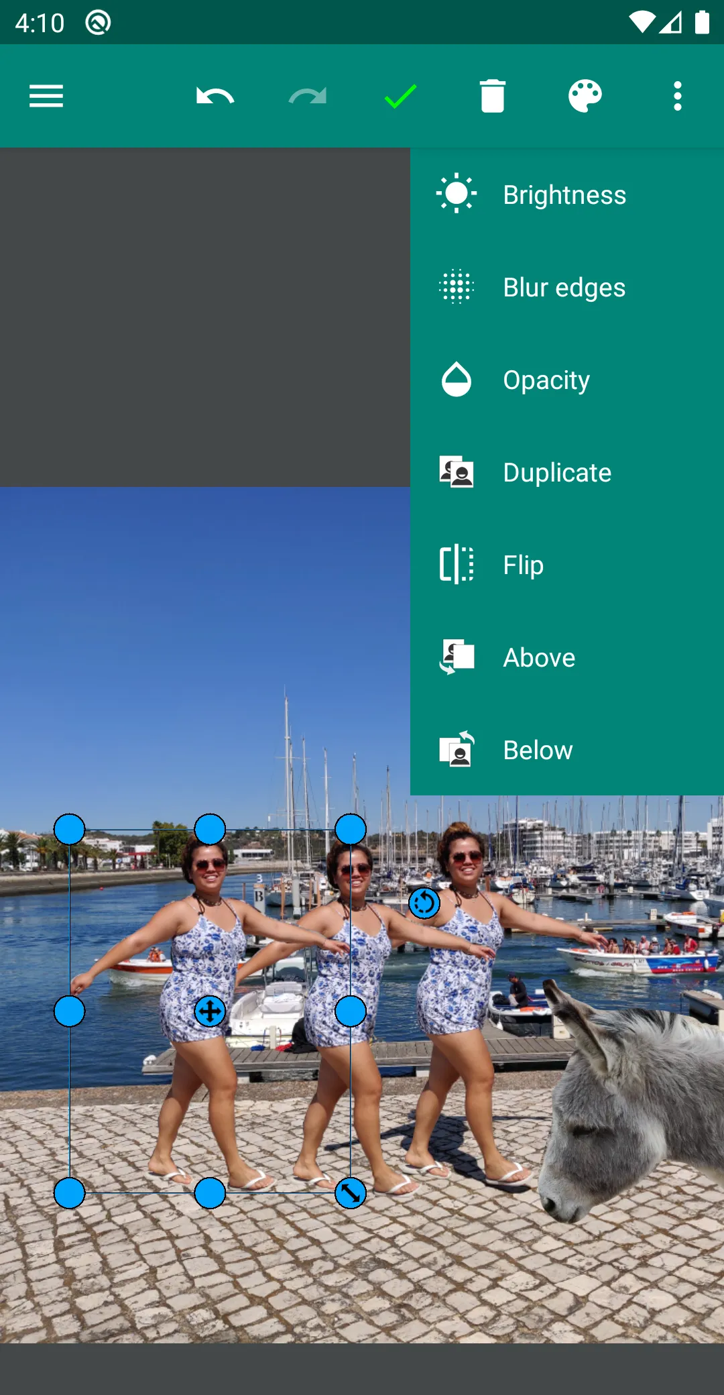724x1395 pixels.
Task: Click the diagonal resize handle
Action: [x=351, y=1193]
